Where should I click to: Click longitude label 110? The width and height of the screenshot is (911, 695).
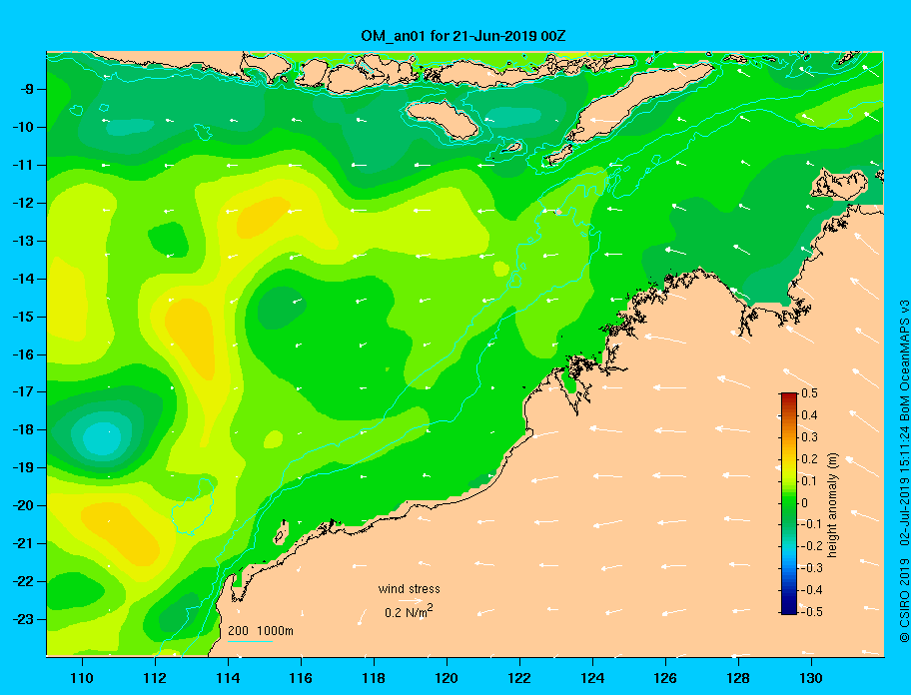pos(82,678)
